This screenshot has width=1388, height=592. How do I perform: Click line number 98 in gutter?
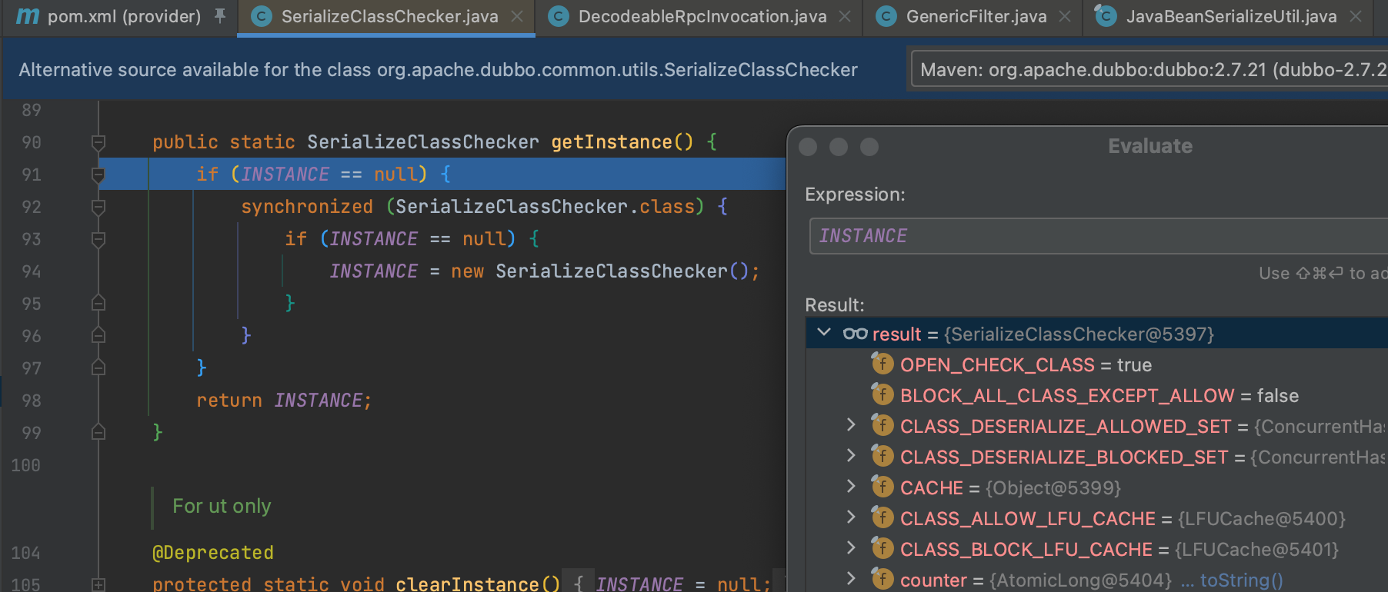point(32,401)
